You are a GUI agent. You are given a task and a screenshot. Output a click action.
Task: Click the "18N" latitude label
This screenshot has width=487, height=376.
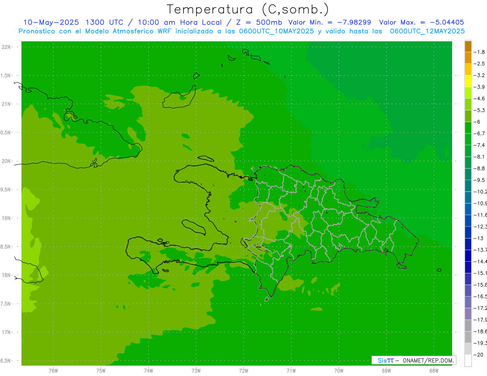(6, 275)
